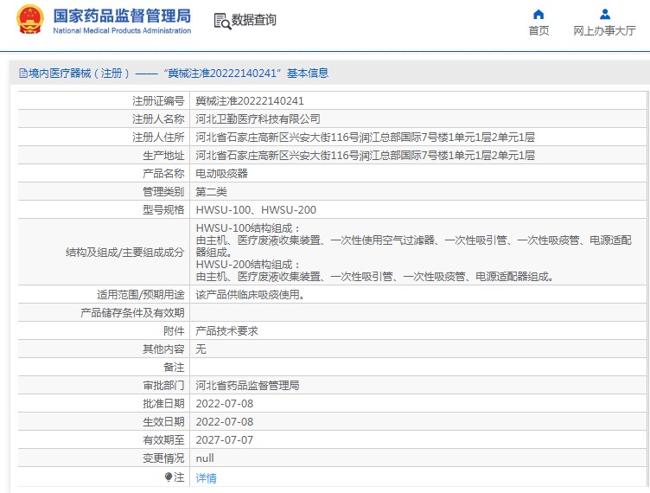This screenshot has height=493, width=650.
Task: Open the home page icon
Action: point(538,15)
